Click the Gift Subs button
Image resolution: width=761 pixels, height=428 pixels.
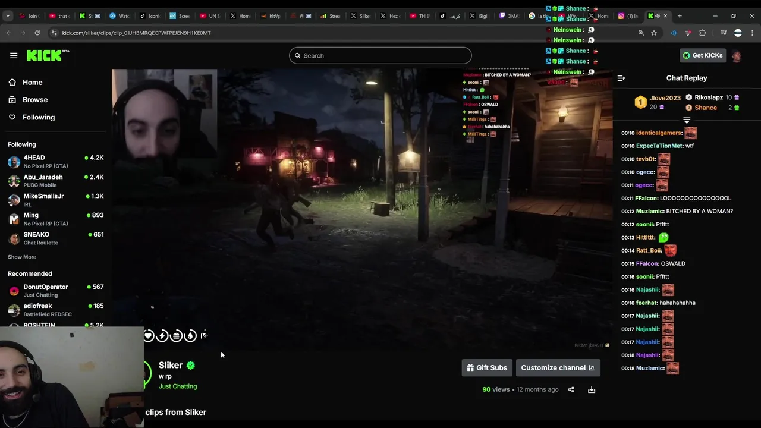click(x=486, y=367)
